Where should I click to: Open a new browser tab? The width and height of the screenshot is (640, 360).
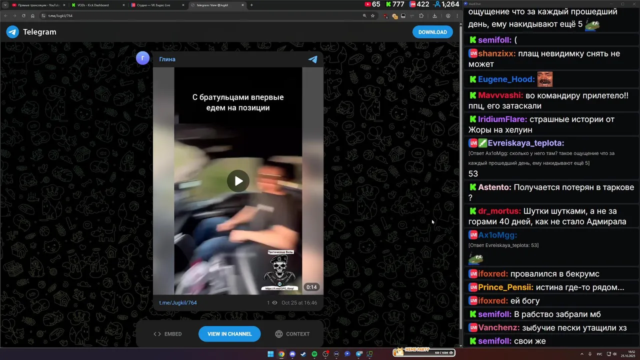[x=251, y=5]
